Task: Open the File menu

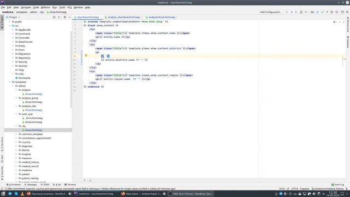Action: tap(3, 7)
